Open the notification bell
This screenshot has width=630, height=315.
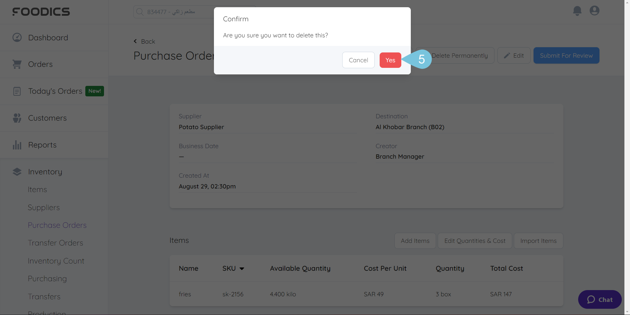[x=577, y=10]
